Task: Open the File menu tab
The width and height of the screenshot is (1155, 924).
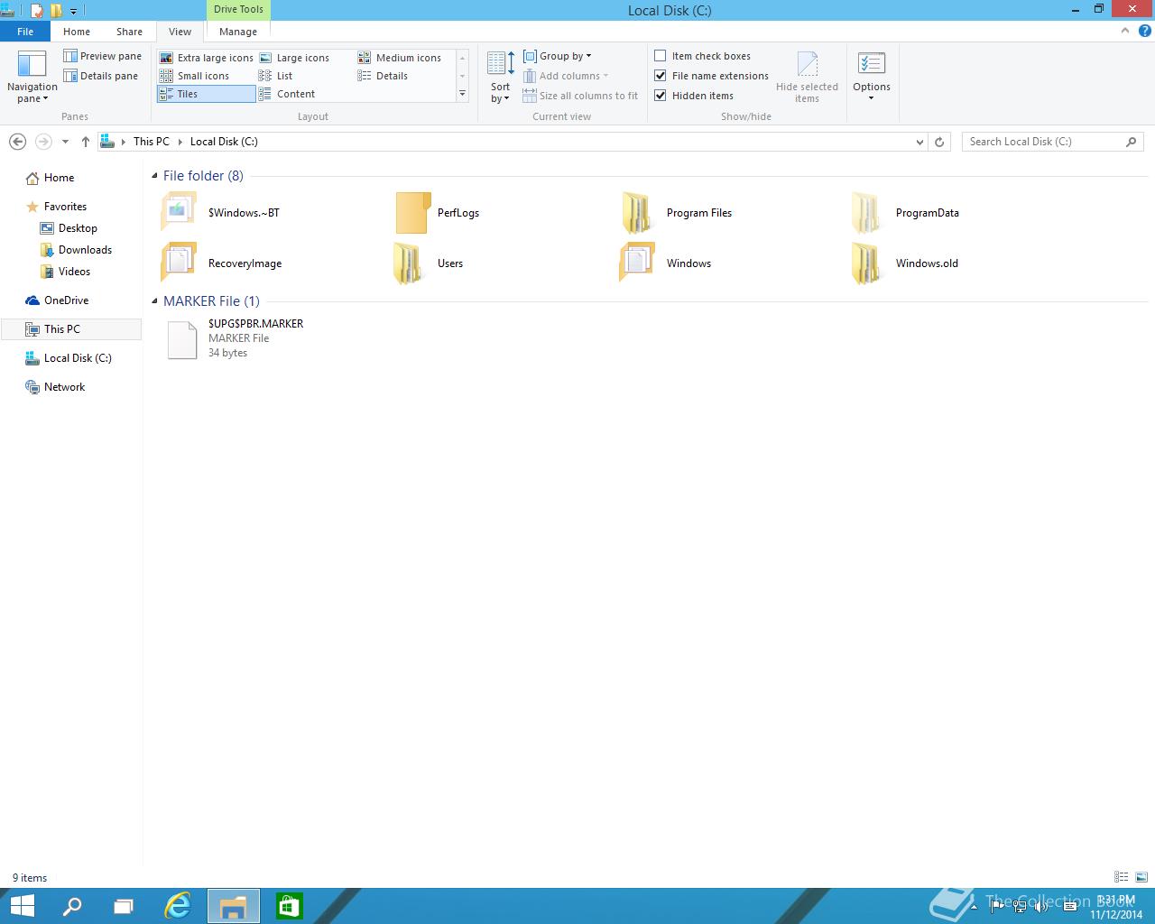Action: click(25, 32)
